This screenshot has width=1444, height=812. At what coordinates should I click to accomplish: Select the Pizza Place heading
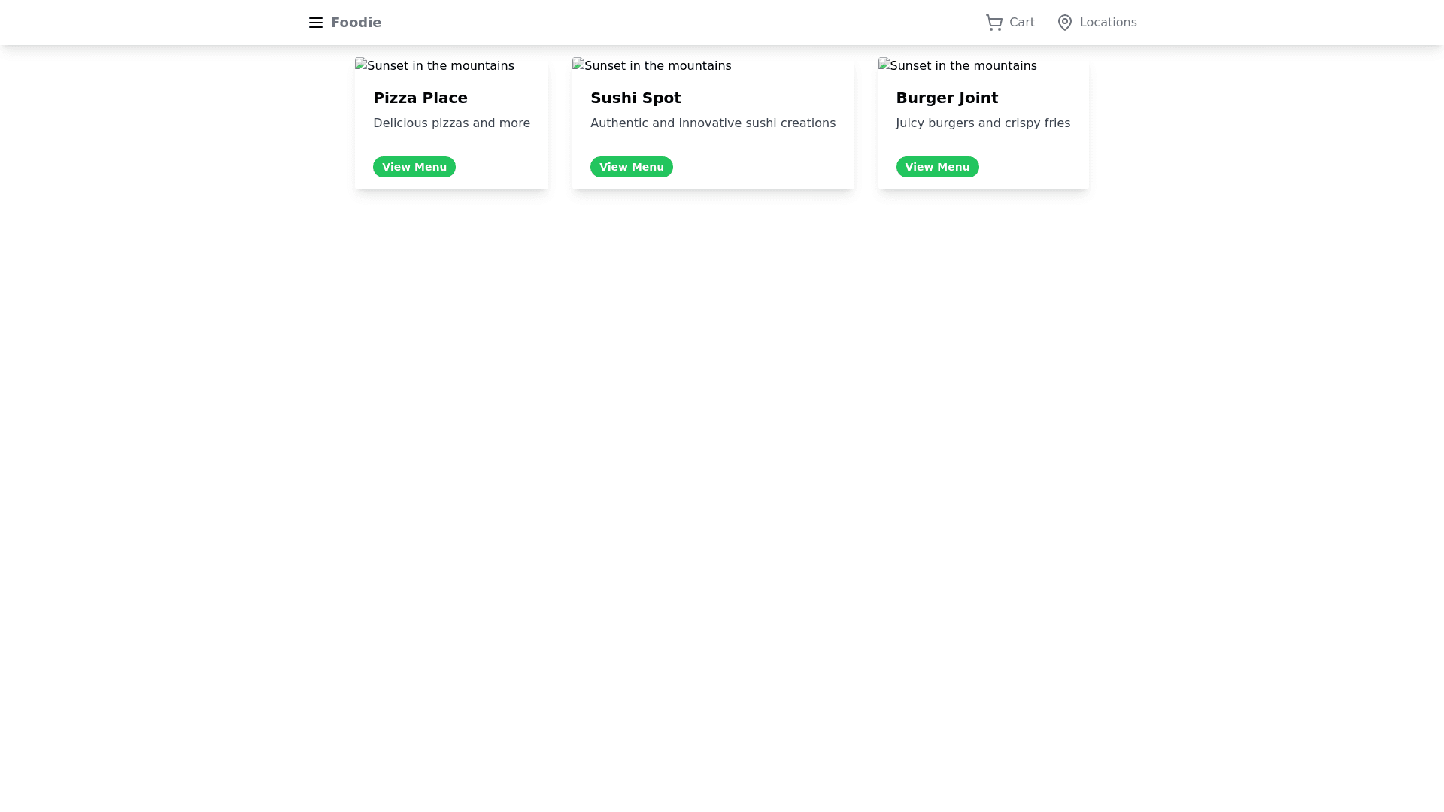point(420,98)
